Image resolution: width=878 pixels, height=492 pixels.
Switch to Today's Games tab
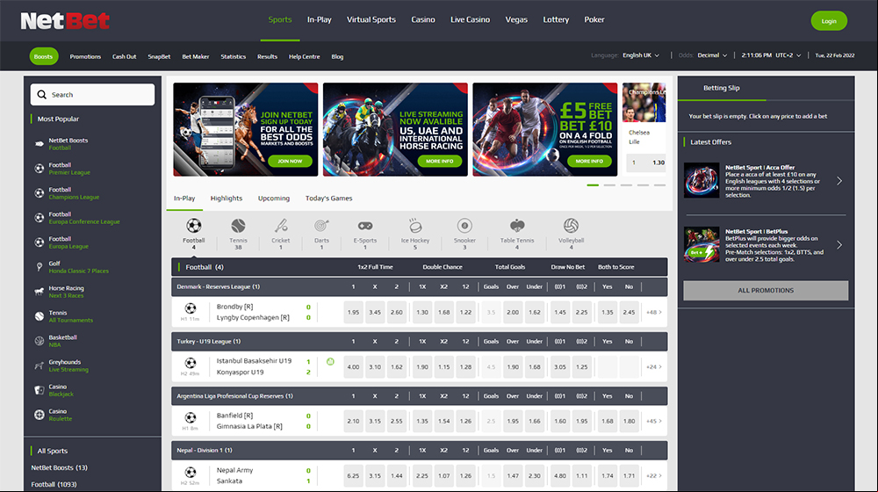(x=328, y=199)
